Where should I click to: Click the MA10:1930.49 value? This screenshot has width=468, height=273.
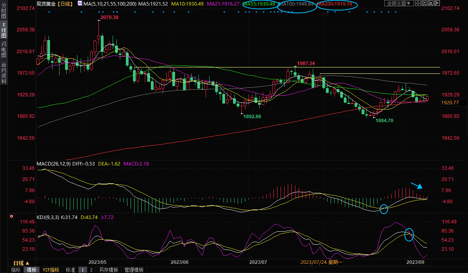187,4
